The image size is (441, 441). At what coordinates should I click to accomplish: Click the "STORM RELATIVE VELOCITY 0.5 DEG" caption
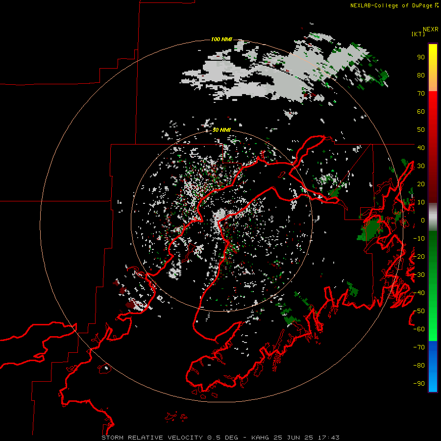pos(170,438)
